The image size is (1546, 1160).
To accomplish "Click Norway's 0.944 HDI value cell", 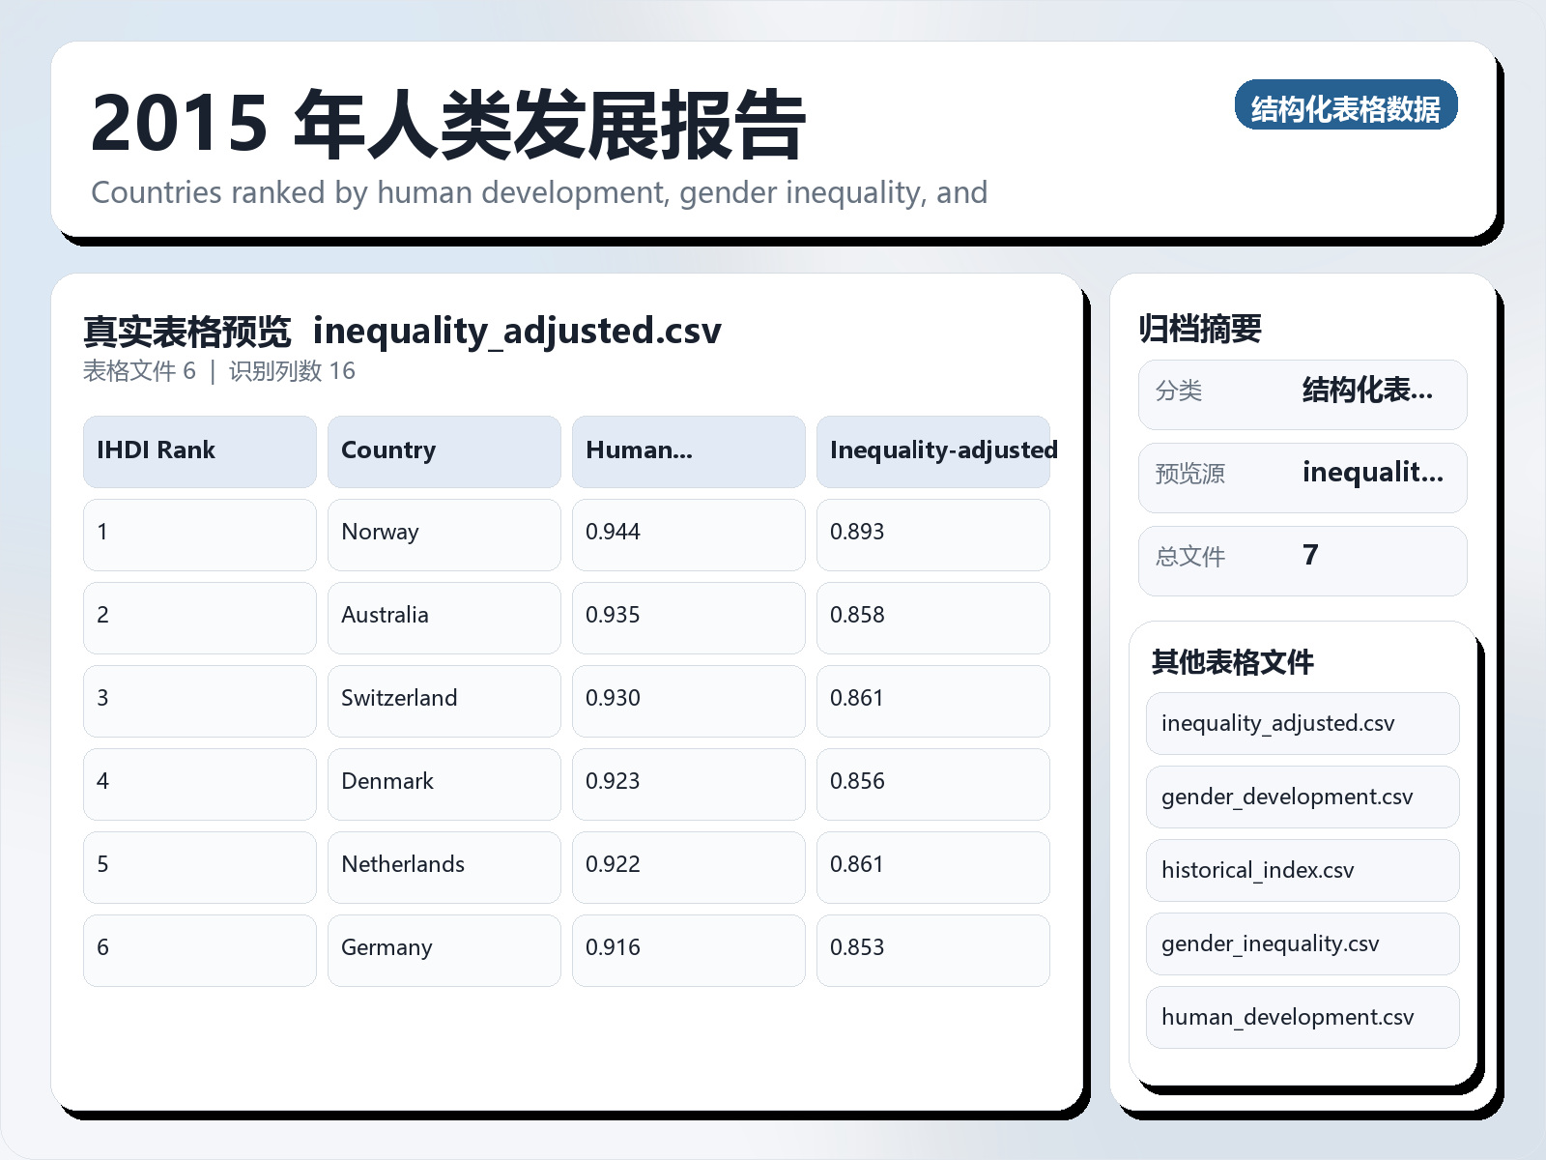I will pyautogui.click(x=688, y=534).
